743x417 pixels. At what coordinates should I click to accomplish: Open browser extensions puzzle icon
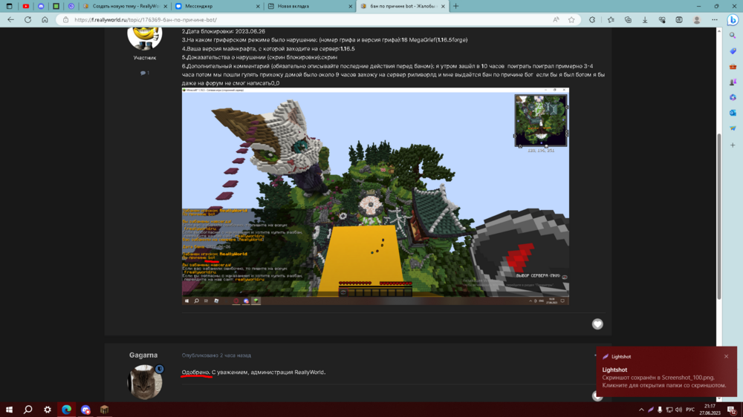[592, 20]
